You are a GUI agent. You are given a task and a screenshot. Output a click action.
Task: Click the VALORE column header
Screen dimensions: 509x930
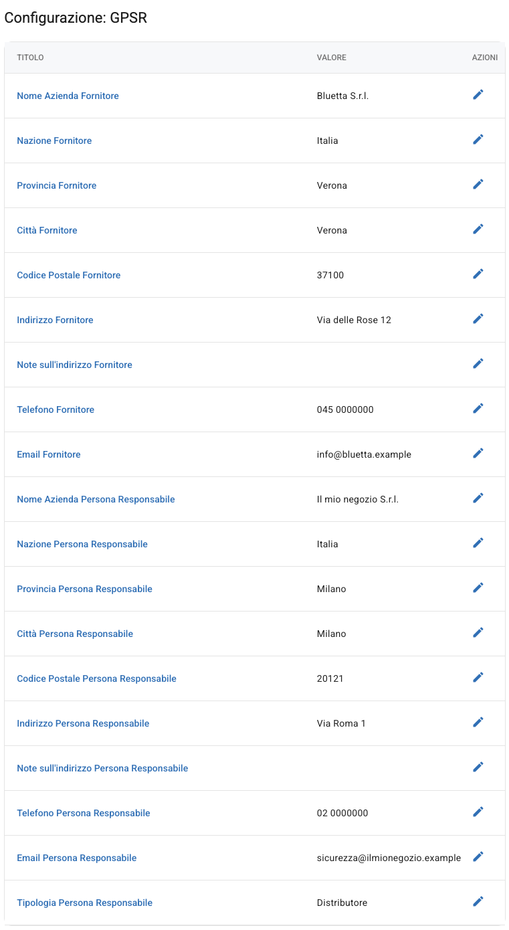point(332,58)
